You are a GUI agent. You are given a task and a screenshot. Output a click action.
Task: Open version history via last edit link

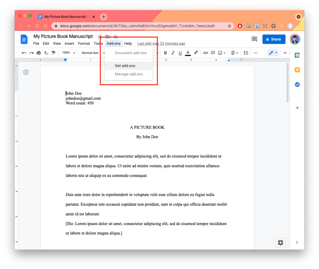click(x=161, y=44)
